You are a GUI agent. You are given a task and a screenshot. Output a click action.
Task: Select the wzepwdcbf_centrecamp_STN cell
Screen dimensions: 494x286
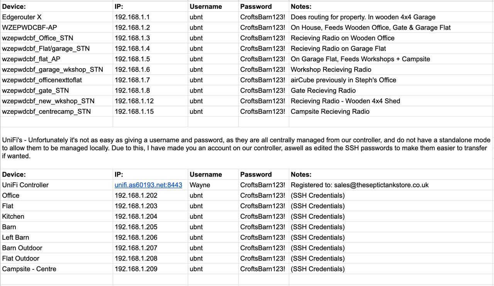coord(46,111)
